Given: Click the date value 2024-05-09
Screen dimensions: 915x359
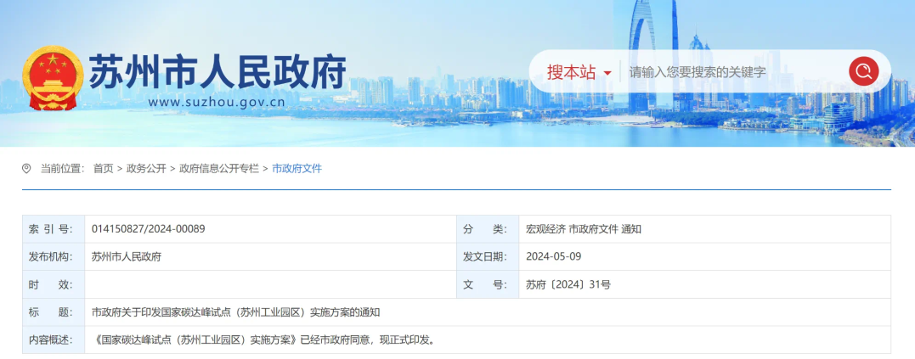Looking at the screenshot, I should click(x=553, y=256).
